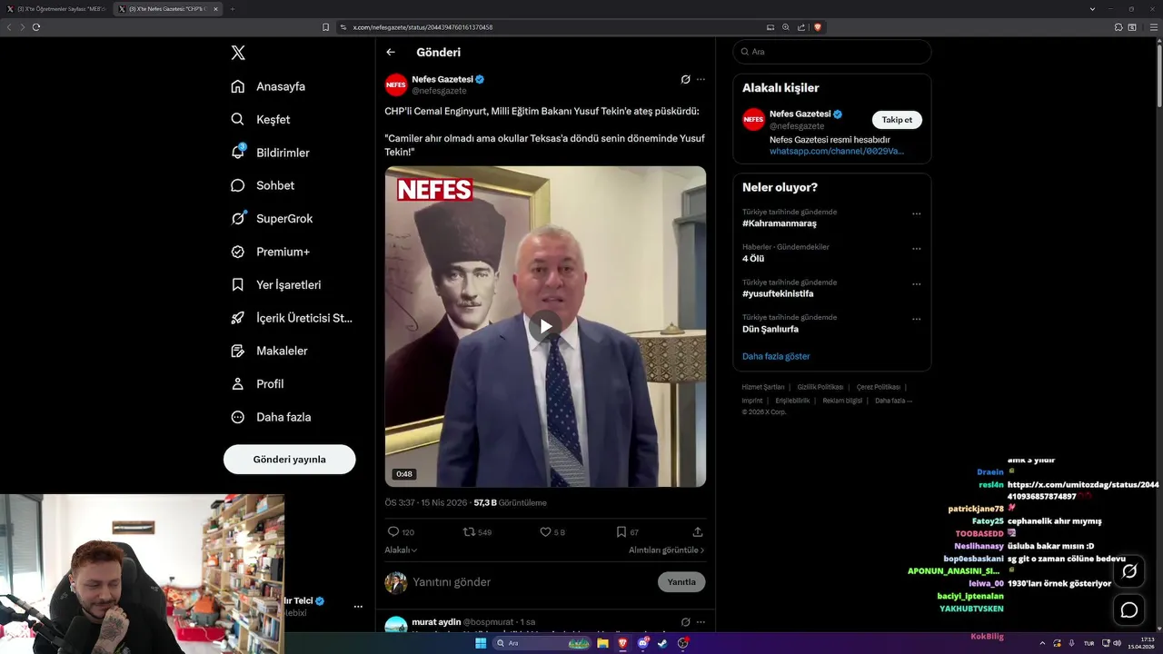Image resolution: width=1163 pixels, height=654 pixels.
Task: Click the Yanıtla button
Action: pyautogui.click(x=681, y=582)
